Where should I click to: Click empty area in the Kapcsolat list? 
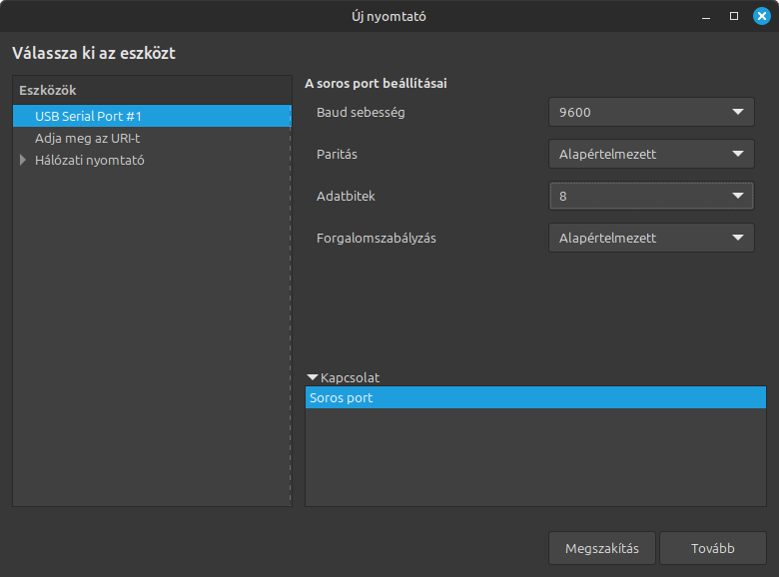[535, 457]
